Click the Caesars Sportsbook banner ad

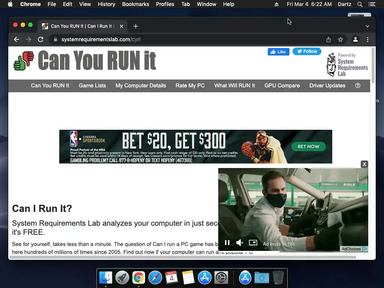(x=196, y=147)
